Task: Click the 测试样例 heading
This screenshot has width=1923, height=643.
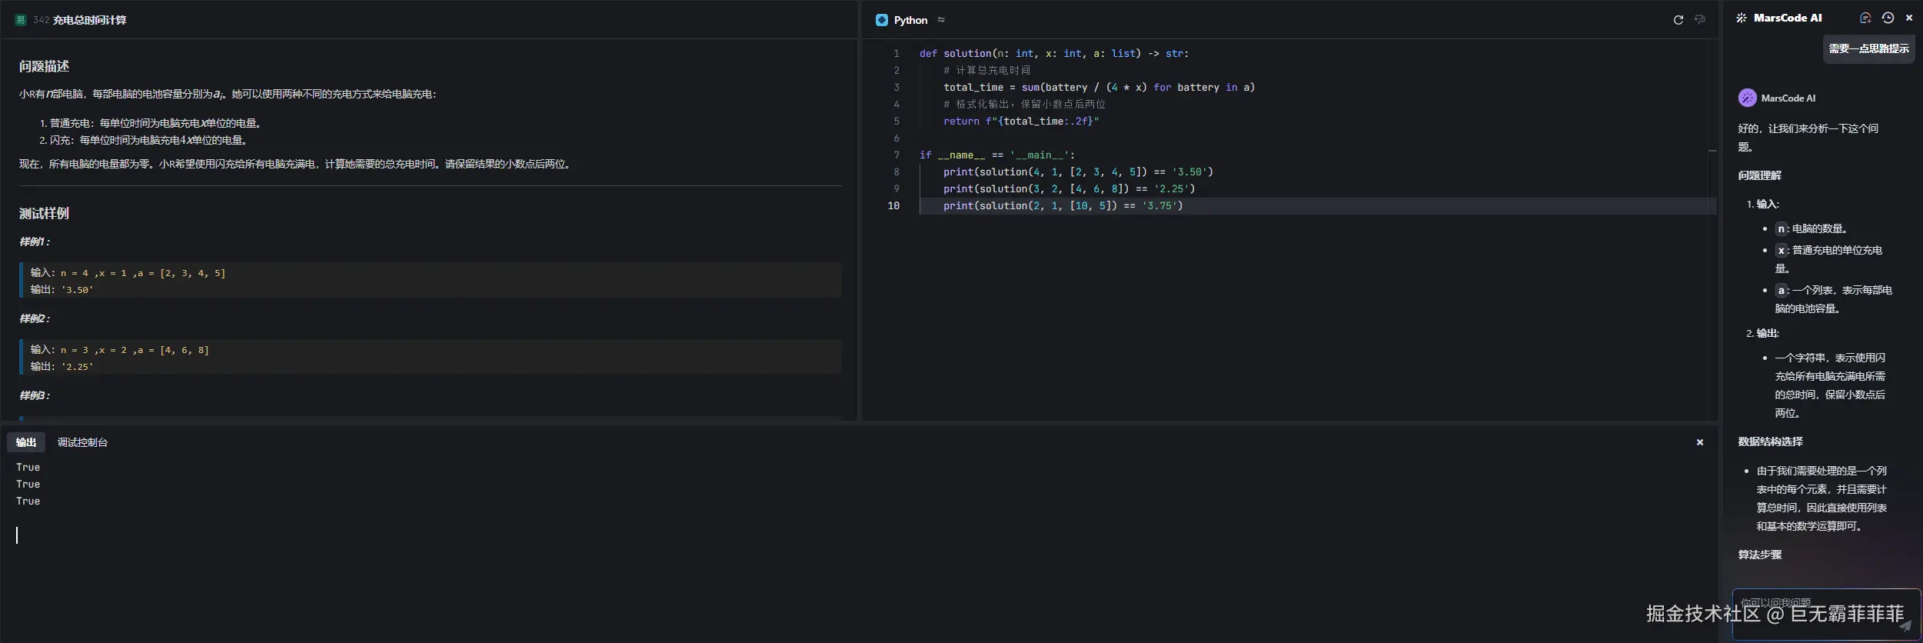Action: point(45,214)
